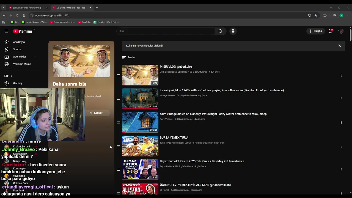Reload the page
This screenshot has width=352, height=198.
[17, 15]
